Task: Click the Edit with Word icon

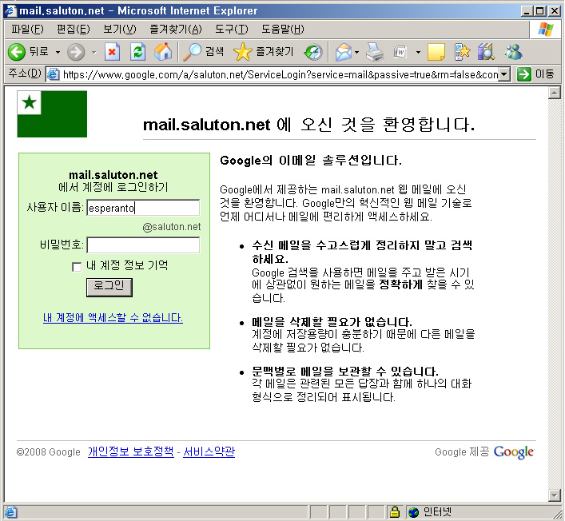Action: [400, 52]
